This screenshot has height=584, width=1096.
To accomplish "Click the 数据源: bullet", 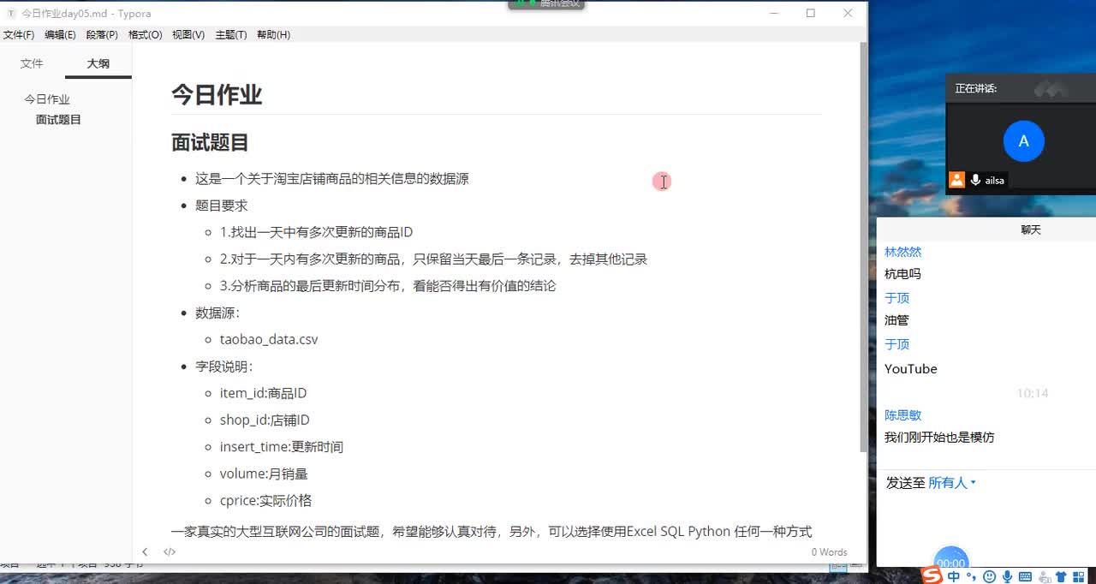I will (217, 313).
